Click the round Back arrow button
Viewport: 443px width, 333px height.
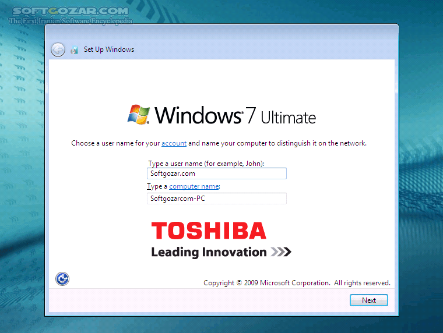click(x=58, y=50)
